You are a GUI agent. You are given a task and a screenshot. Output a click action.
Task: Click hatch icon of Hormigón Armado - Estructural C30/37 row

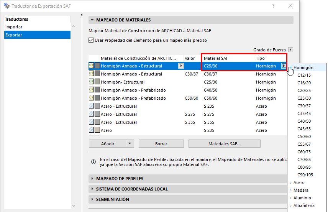tap(92, 74)
